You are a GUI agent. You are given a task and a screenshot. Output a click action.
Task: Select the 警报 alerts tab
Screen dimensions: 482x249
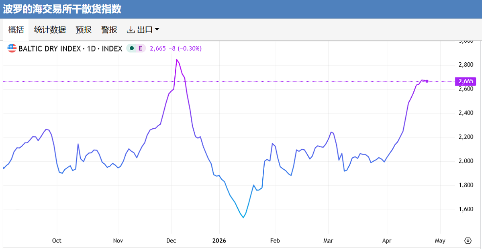tap(109, 30)
